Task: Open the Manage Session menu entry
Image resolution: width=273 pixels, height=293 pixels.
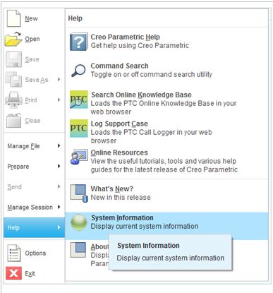Action: click(34, 207)
